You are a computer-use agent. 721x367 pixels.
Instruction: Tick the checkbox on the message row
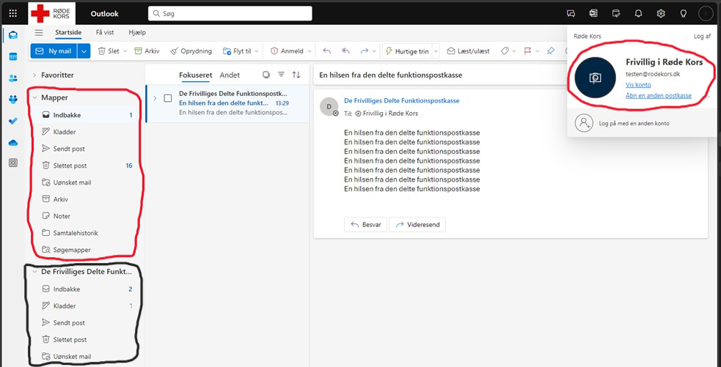click(x=168, y=98)
